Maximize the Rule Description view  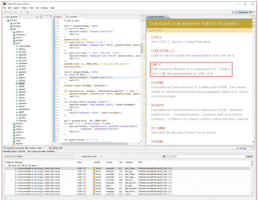click(254, 16)
